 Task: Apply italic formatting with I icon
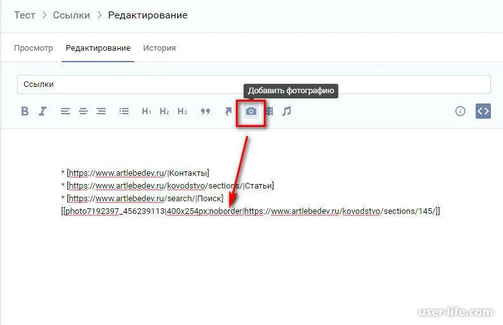pos(43,111)
